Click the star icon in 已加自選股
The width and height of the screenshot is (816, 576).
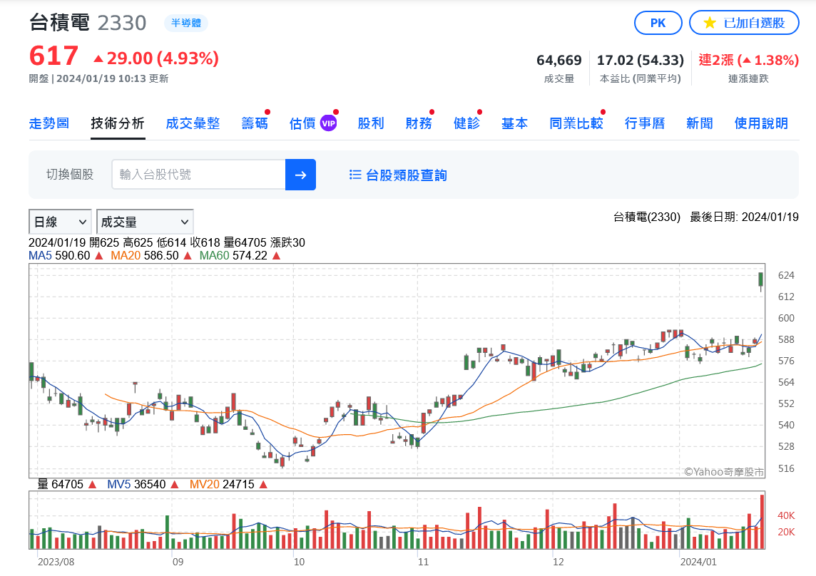709,23
